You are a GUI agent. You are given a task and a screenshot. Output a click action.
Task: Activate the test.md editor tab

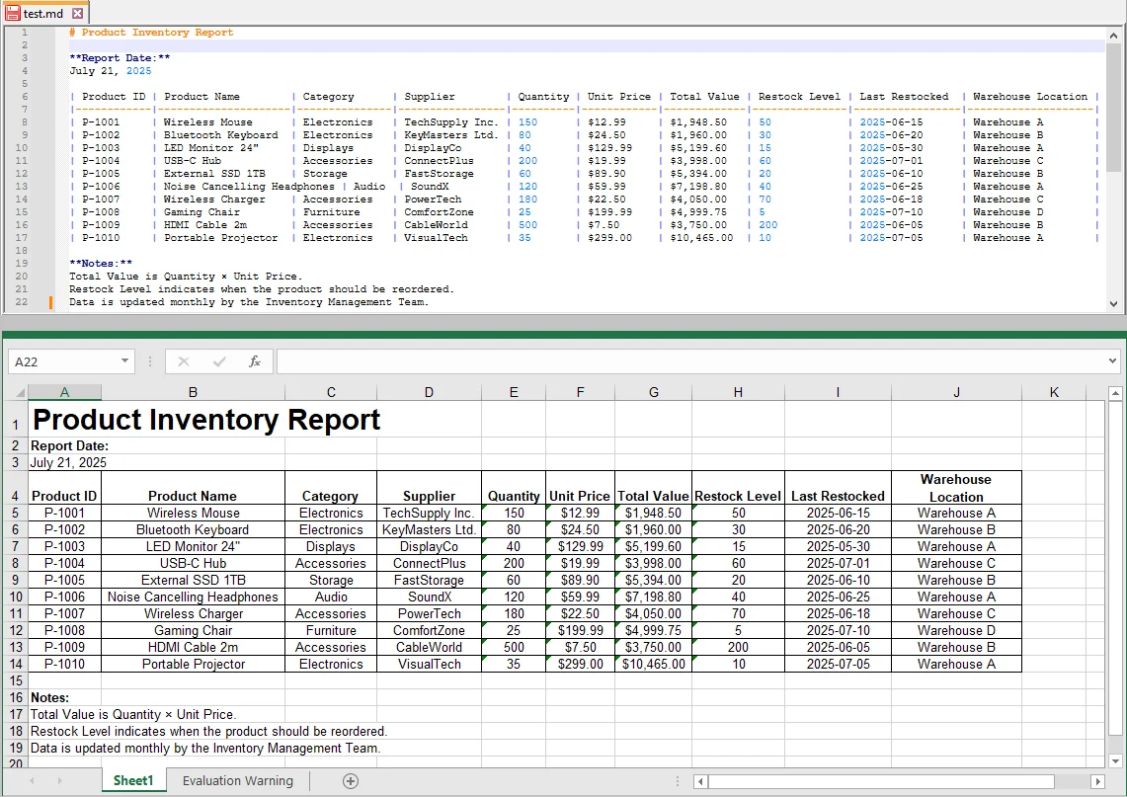pyautogui.click(x=41, y=15)
